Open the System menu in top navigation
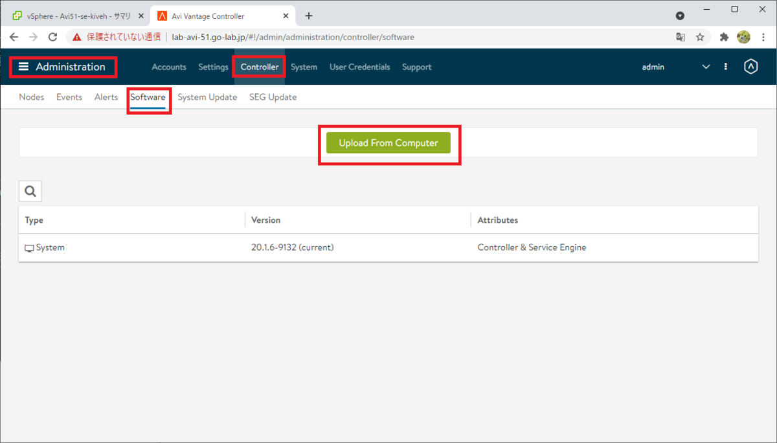 (304, 67)
